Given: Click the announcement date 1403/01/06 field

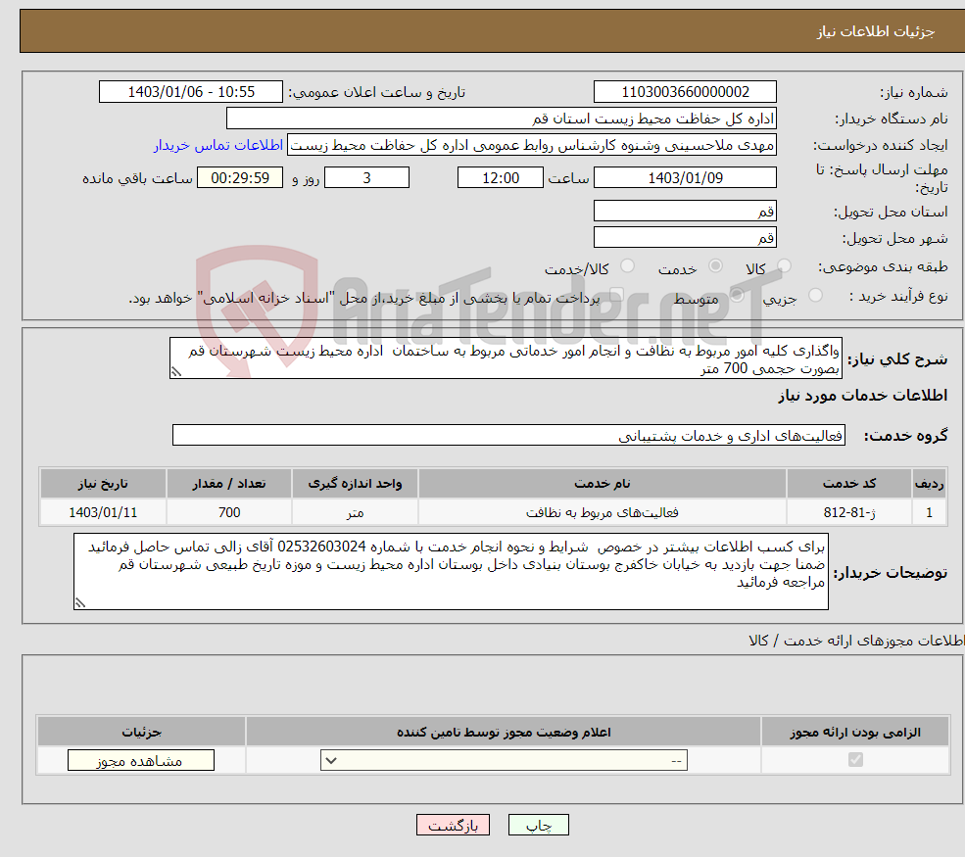Looking at the screenshot, I should 191,92.
